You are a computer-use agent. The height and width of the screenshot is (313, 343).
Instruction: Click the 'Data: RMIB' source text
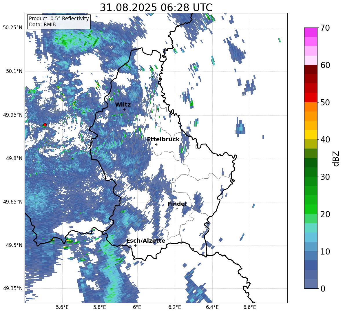(x=42, y=25)
